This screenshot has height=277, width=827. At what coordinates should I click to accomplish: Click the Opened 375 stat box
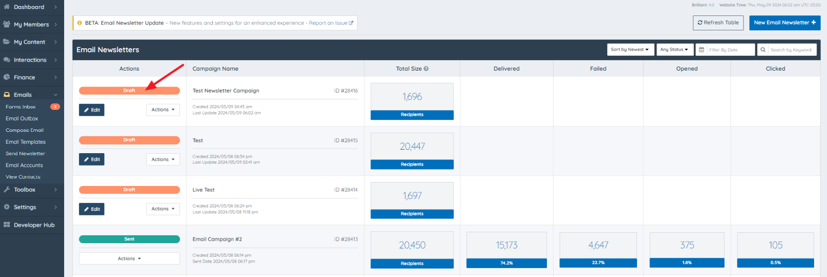687,250
